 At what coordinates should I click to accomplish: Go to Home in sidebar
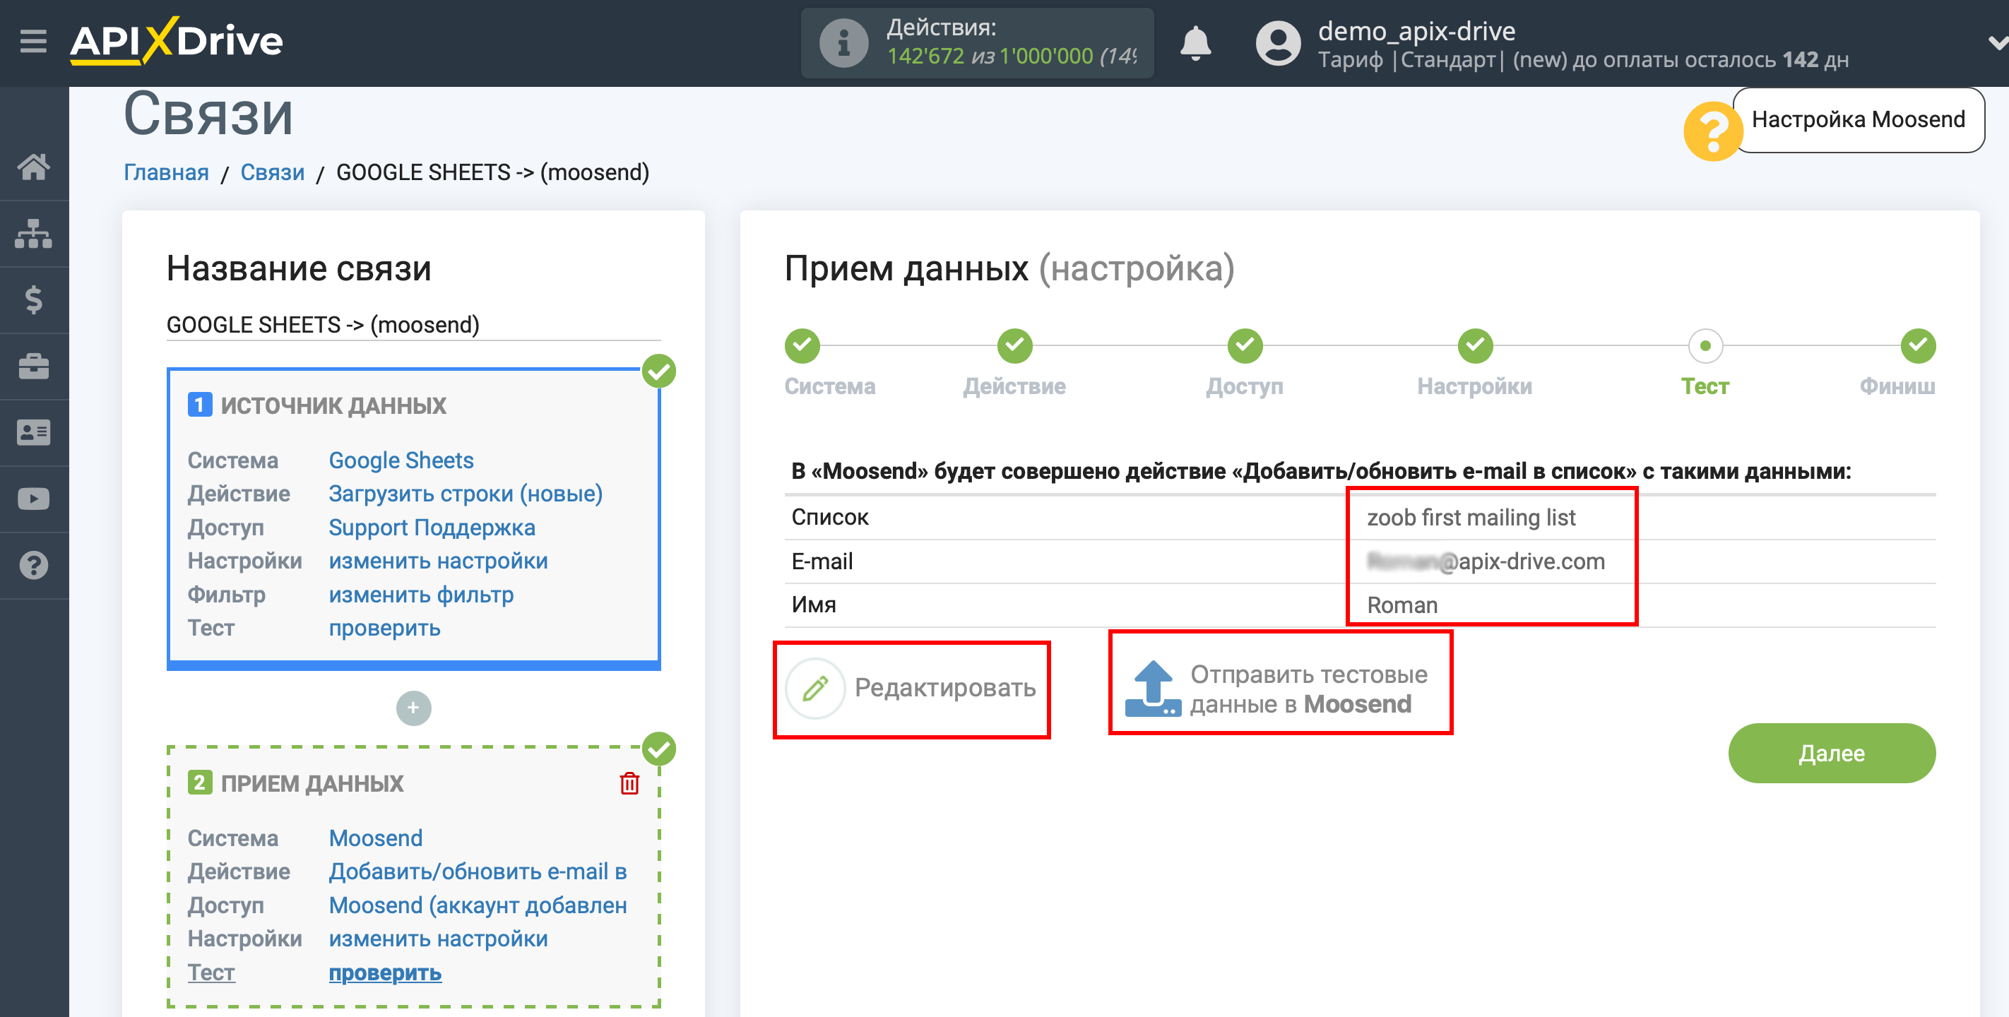coord(33,167)
